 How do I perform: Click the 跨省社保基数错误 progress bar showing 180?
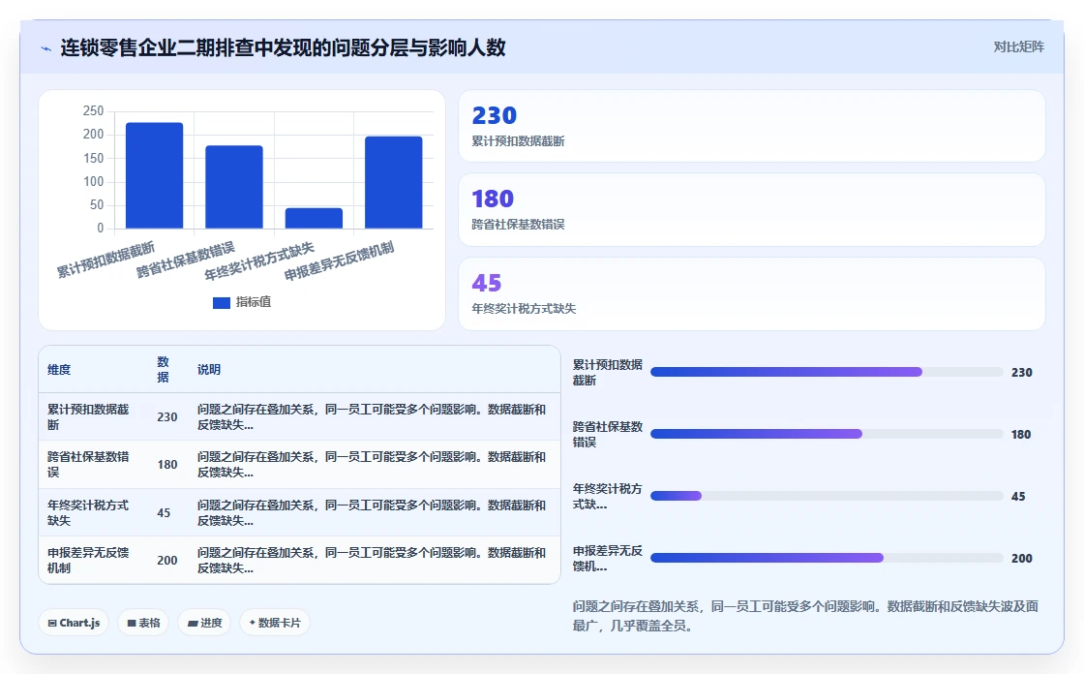pos(827,434)
